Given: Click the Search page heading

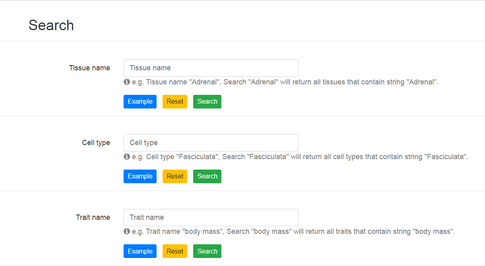Looking at the screenshot, I should 51,25.
